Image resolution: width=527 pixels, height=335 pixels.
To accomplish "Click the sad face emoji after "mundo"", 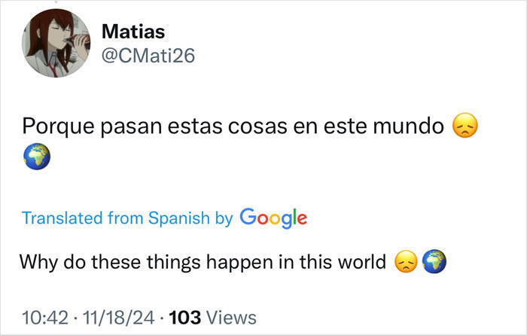I will click(x=465, y=127).
